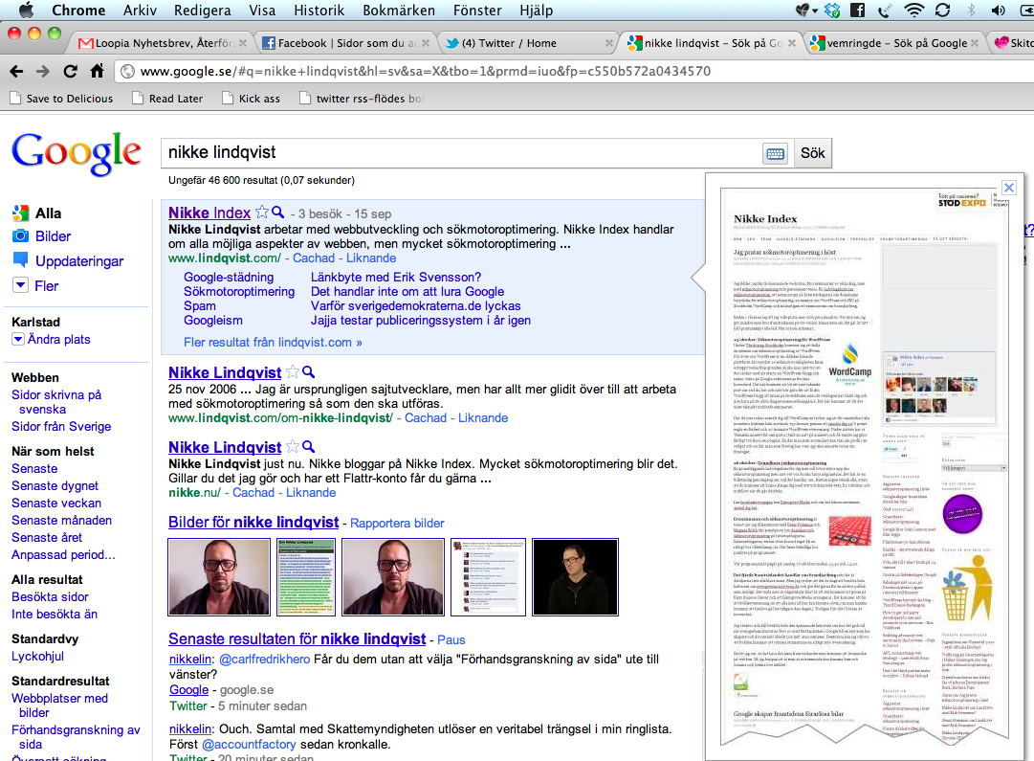Click the Wi-Fi status icon in menu bar

pos(914,10)
